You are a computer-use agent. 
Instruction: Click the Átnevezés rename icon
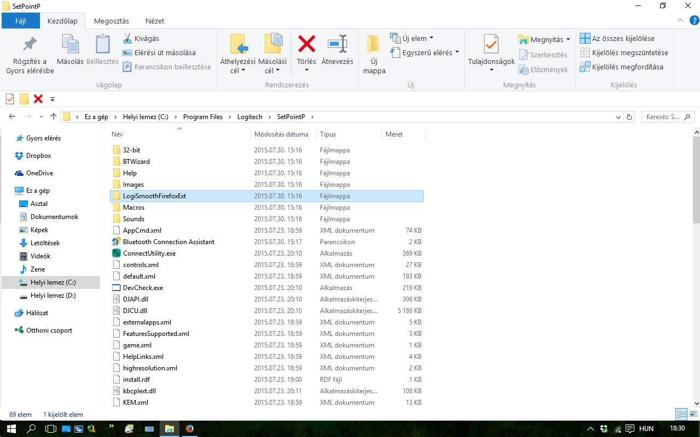coord(337,44)
